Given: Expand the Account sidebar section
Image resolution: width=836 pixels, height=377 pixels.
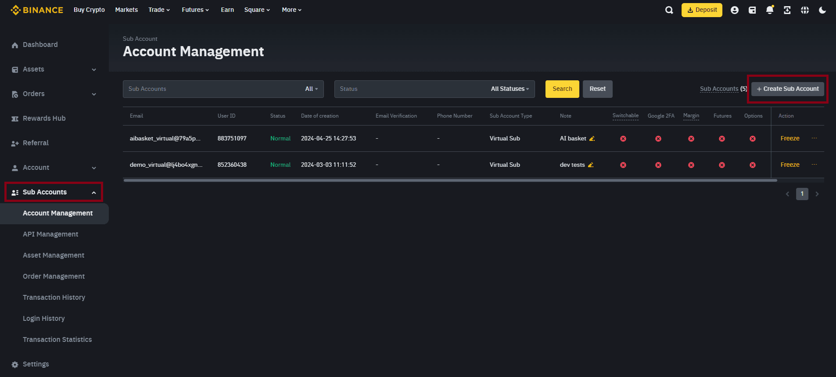Looking at the screenshot, I should point(94,168).
